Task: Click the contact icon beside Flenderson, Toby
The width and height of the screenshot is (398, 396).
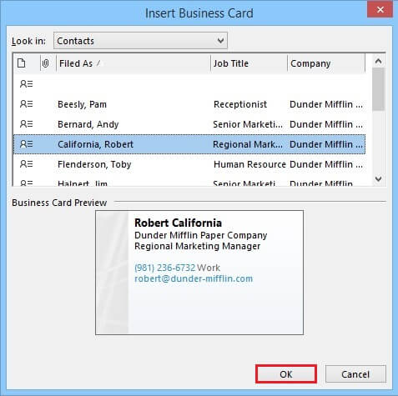Action: pos(27,164)
